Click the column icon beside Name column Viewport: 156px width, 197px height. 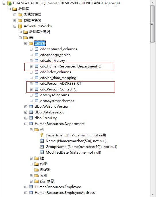click(42, 141)
